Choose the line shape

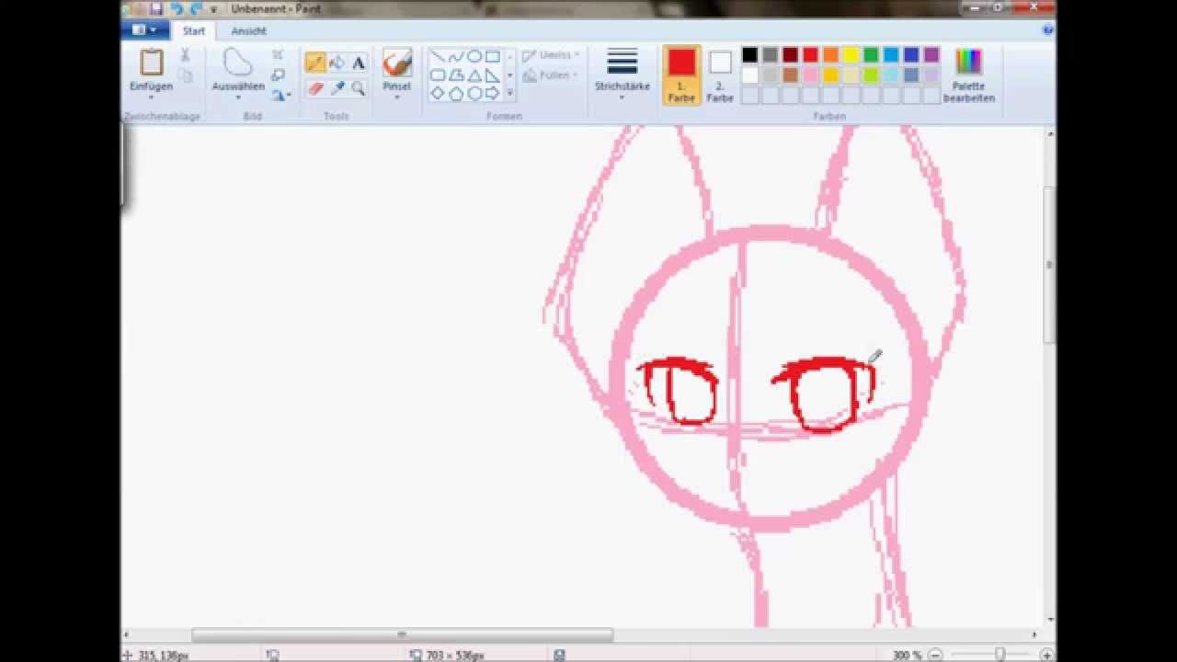pyautogui.click(x=438, y=57)
